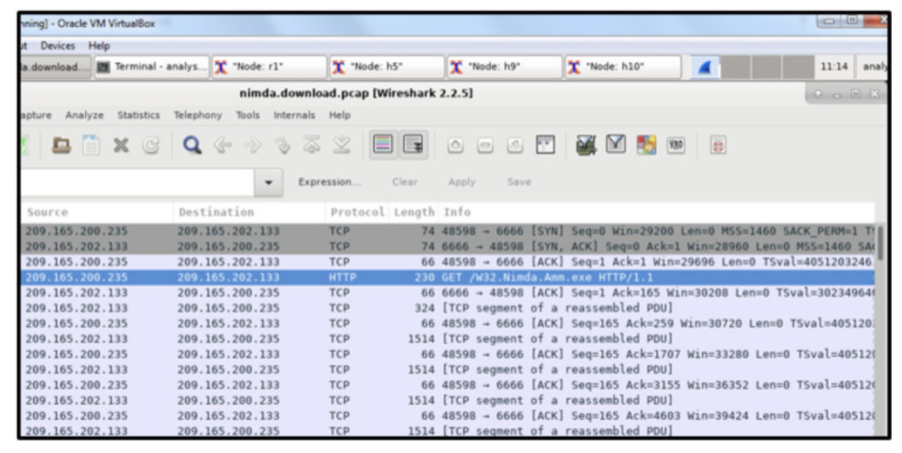Expand the display filter history dropdown
The width and height of the screenshot is (902, 453).
tap(269, 183)
